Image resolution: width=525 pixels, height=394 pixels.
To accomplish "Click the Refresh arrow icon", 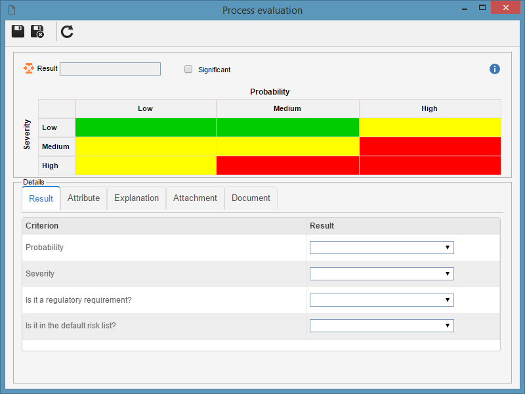I will click(x=67, y=32).
